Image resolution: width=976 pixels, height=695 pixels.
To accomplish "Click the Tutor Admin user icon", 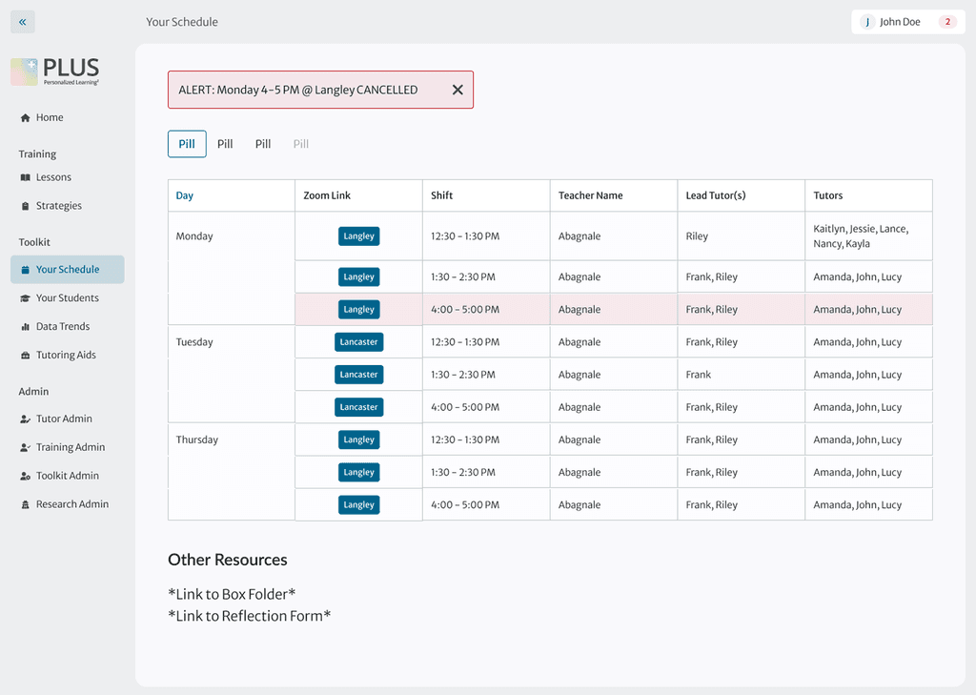I will tap(25, 419).
